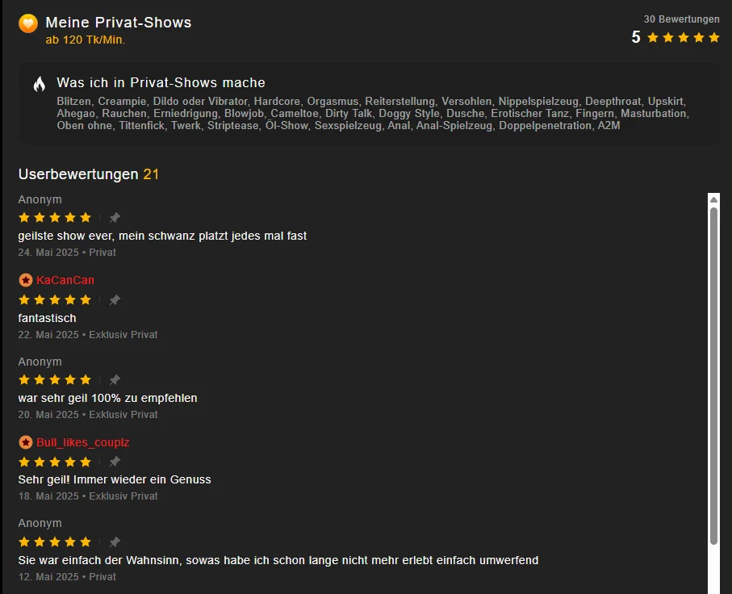Open the KaCanCan user profile link
This screenshot has height=594, width=732.
tap(65, 280)
